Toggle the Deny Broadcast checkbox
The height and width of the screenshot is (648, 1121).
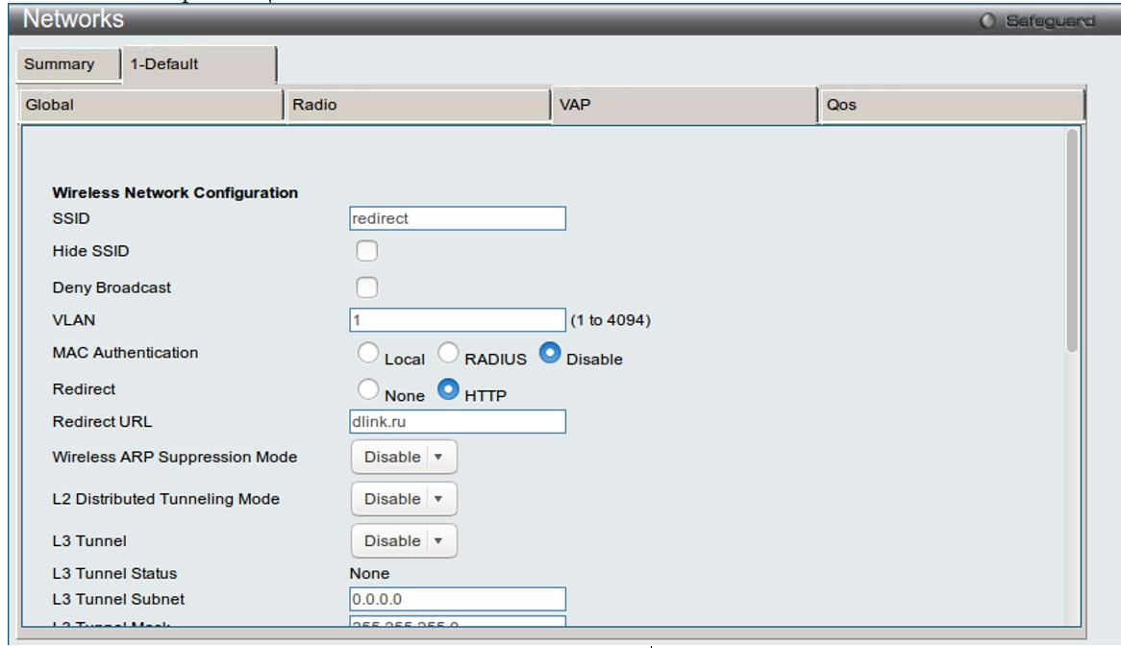[366, 287]
